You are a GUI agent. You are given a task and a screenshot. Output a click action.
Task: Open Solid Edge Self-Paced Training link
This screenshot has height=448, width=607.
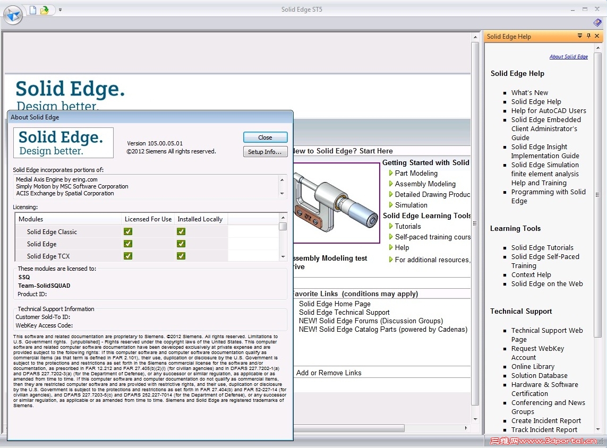coord(545,261)
